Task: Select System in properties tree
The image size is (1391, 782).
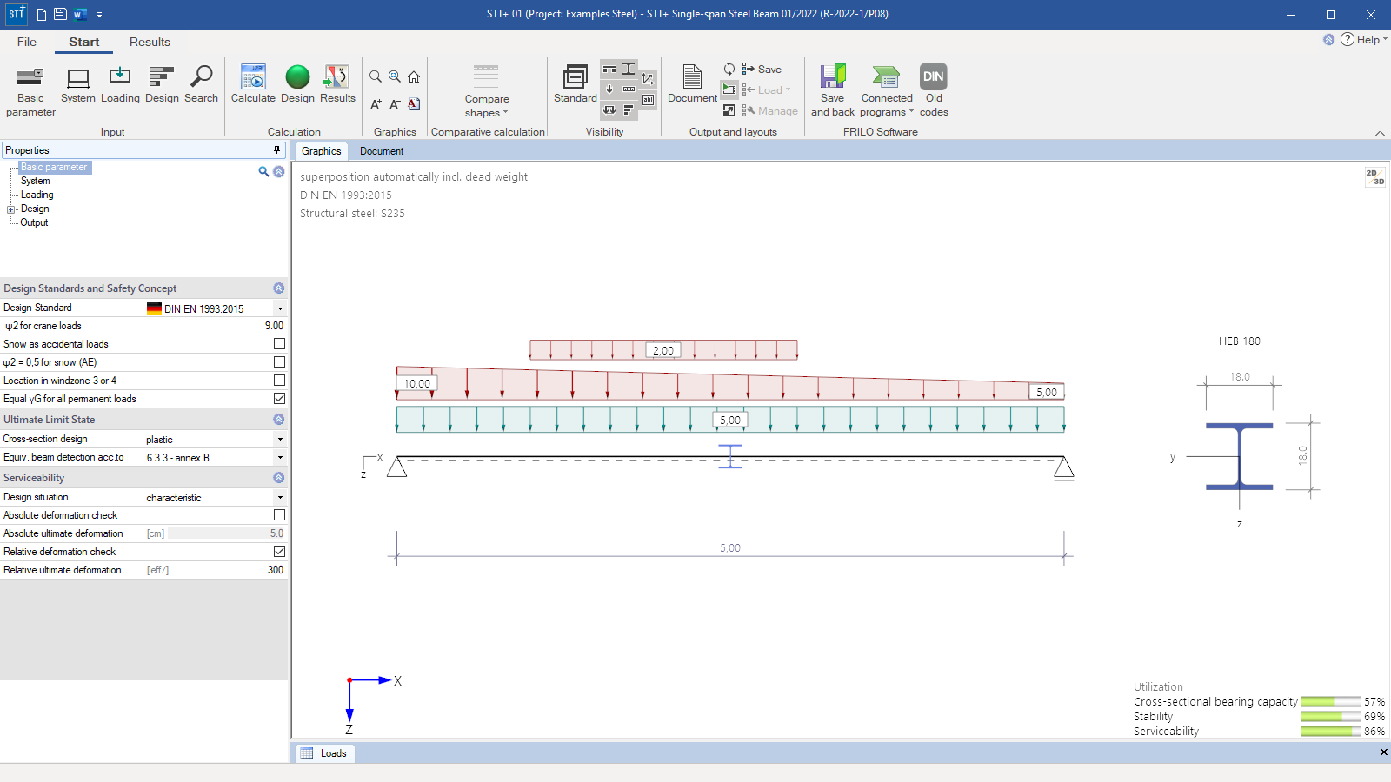Action: pos(36,181)
